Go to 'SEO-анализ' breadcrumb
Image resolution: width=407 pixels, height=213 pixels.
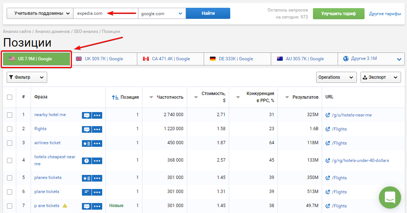86,31
